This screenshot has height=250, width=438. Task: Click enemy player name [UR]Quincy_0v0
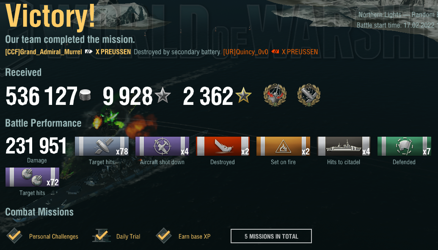click(x=245, y=52)
